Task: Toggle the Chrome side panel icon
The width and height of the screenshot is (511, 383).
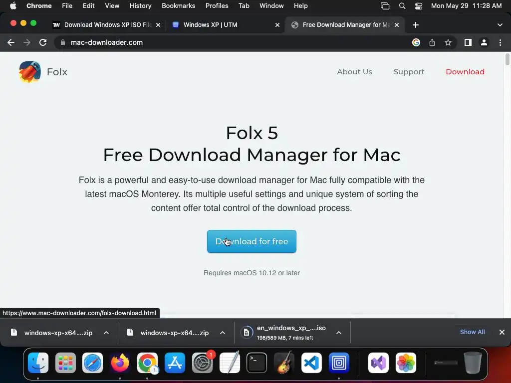Action: (x=468, y=42)
